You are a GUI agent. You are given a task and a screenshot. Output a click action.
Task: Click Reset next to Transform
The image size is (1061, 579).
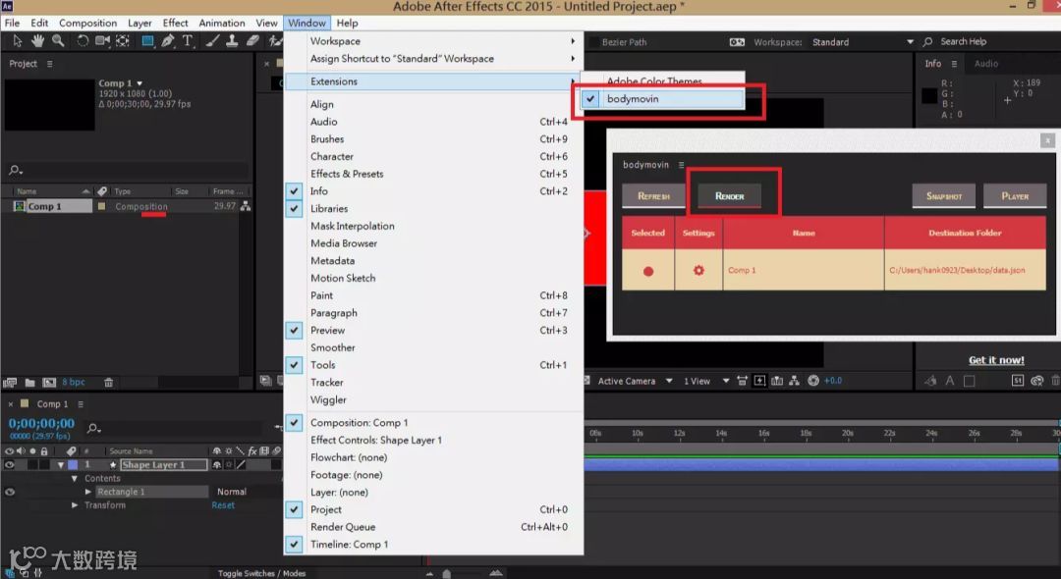223,505
